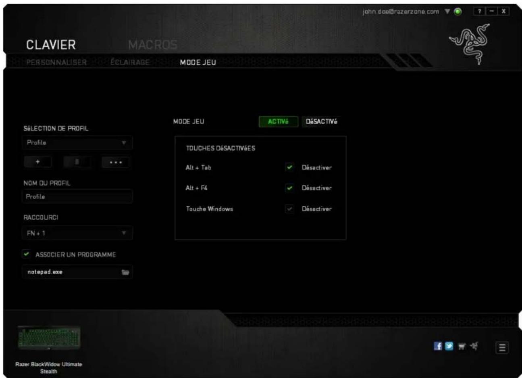The width and height of the screenshot is (522, 378).
Task: Open the Éclairage sub-tab
Action: point(130,63)
